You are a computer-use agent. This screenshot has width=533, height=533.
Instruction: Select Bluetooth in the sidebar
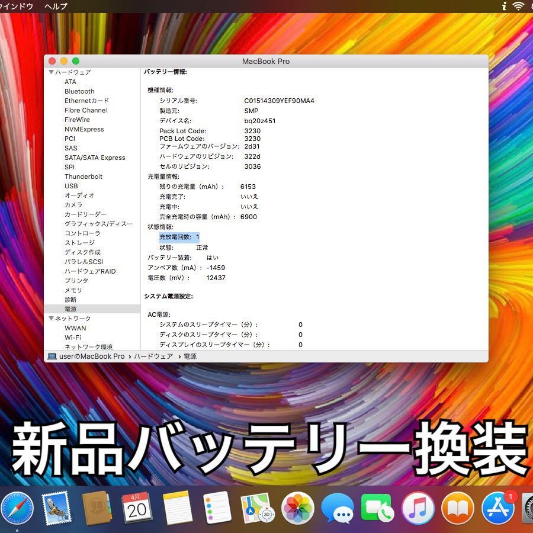point(79,91)
